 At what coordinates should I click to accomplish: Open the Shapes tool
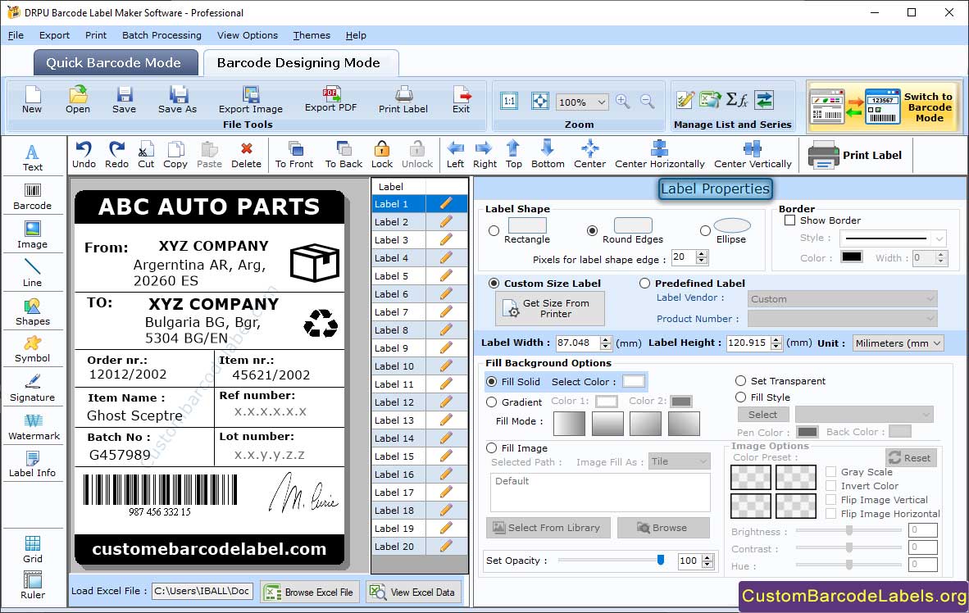tap(32, 312)
